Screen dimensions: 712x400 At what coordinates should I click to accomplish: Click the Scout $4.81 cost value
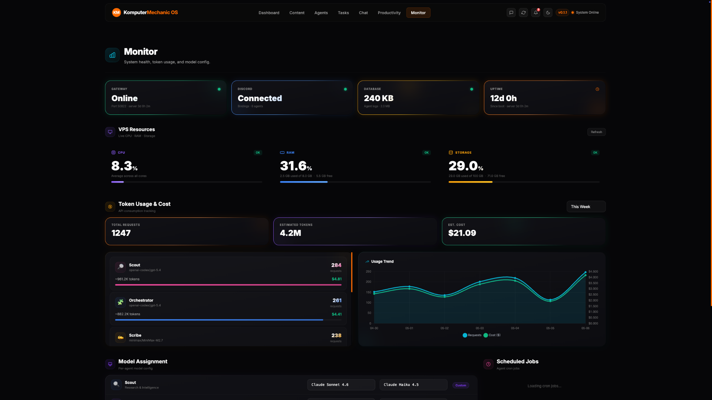[x=337, y=279]
